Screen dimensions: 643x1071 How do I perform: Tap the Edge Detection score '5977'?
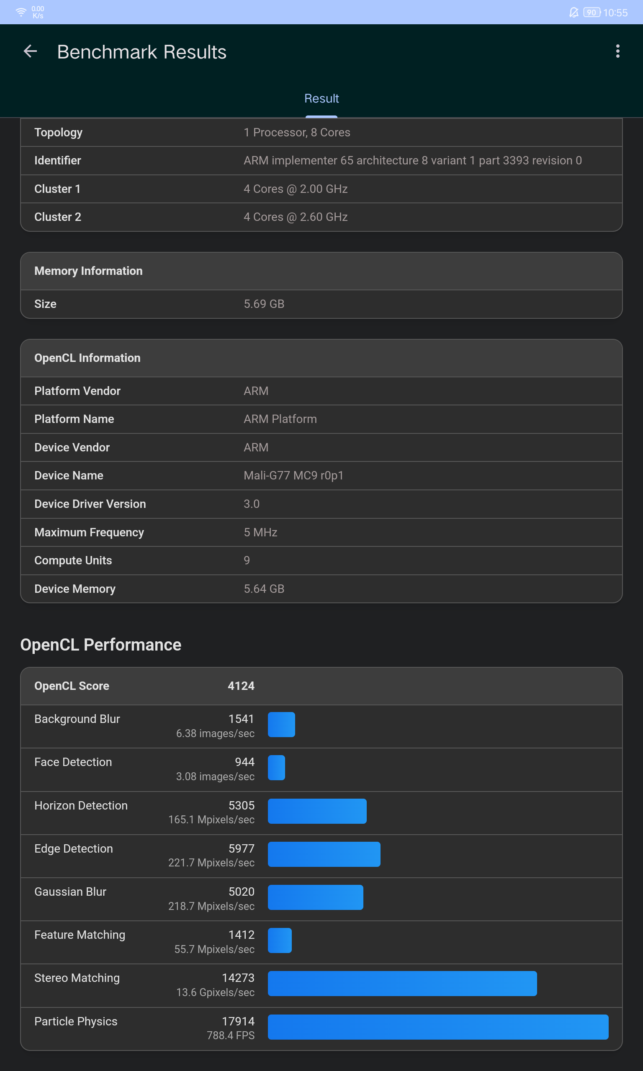(242, 849)
